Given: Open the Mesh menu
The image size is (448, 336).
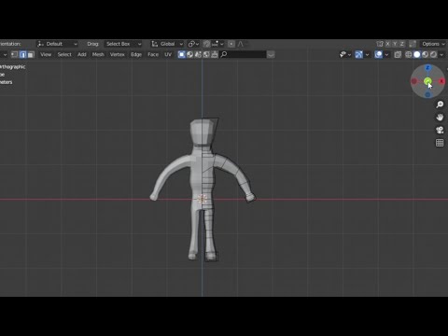Looking at the screenshot, I should 98,54.
